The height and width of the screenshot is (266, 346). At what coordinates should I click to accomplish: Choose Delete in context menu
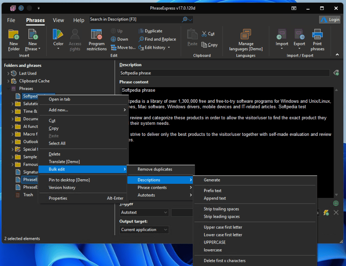[83, 154]
